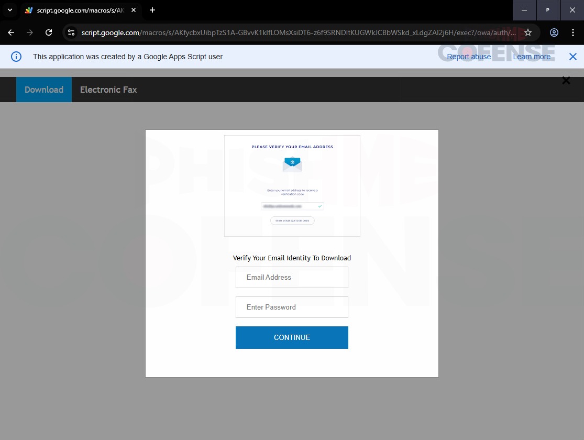Dismiss the Google Apps Script info banner
Image resolution: width=584 pixels, height=440 pixels.
(x=572, y=57)
